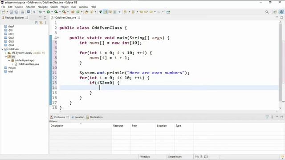The width and height of the screenshot is (285, 160).
Task: Open the Refactor menu
Action: tap(30, 7)
